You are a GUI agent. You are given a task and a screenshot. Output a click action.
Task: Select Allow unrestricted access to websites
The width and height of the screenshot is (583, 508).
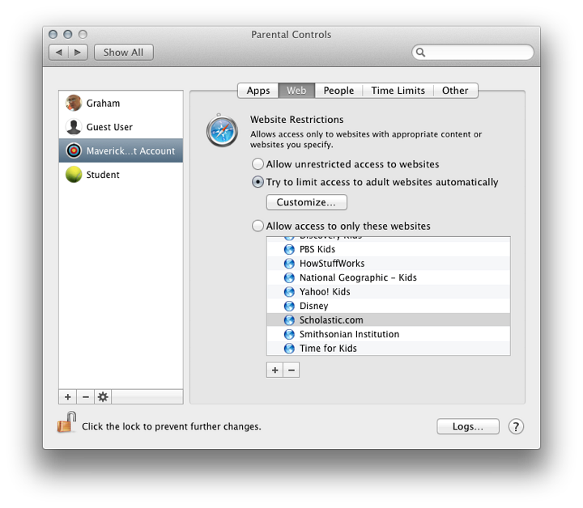pyautogui.click(x=257, y=163)
